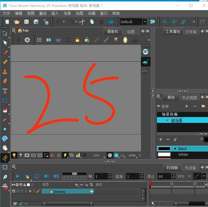Click the New scene icon
This screenshot has height=207, width=208.
pyautogui.click(x=7, y=22)
